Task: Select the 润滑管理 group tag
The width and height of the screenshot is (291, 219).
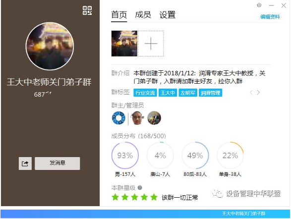Action: (x=211, y=93)
